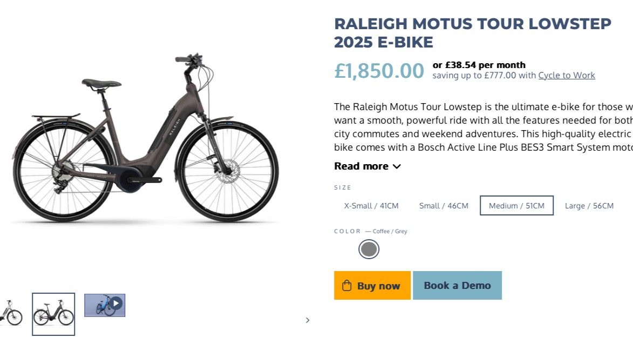633x358 pixels.
Task: Click the chevron beside Read more
Action: [x=397, y=166]
